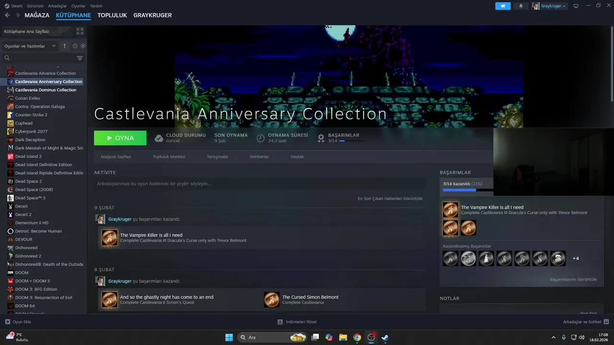Open the Arkadaşlar menu
The width and height of the screenshot is (614, 345).
pos(58,6)
